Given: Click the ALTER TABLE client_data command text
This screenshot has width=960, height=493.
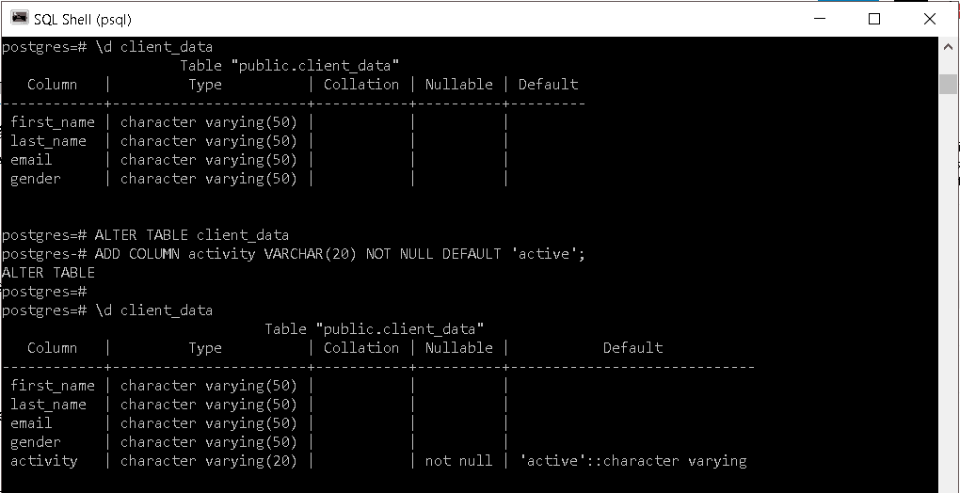Looking at the screenshot, I should click(x=192, y=235).
